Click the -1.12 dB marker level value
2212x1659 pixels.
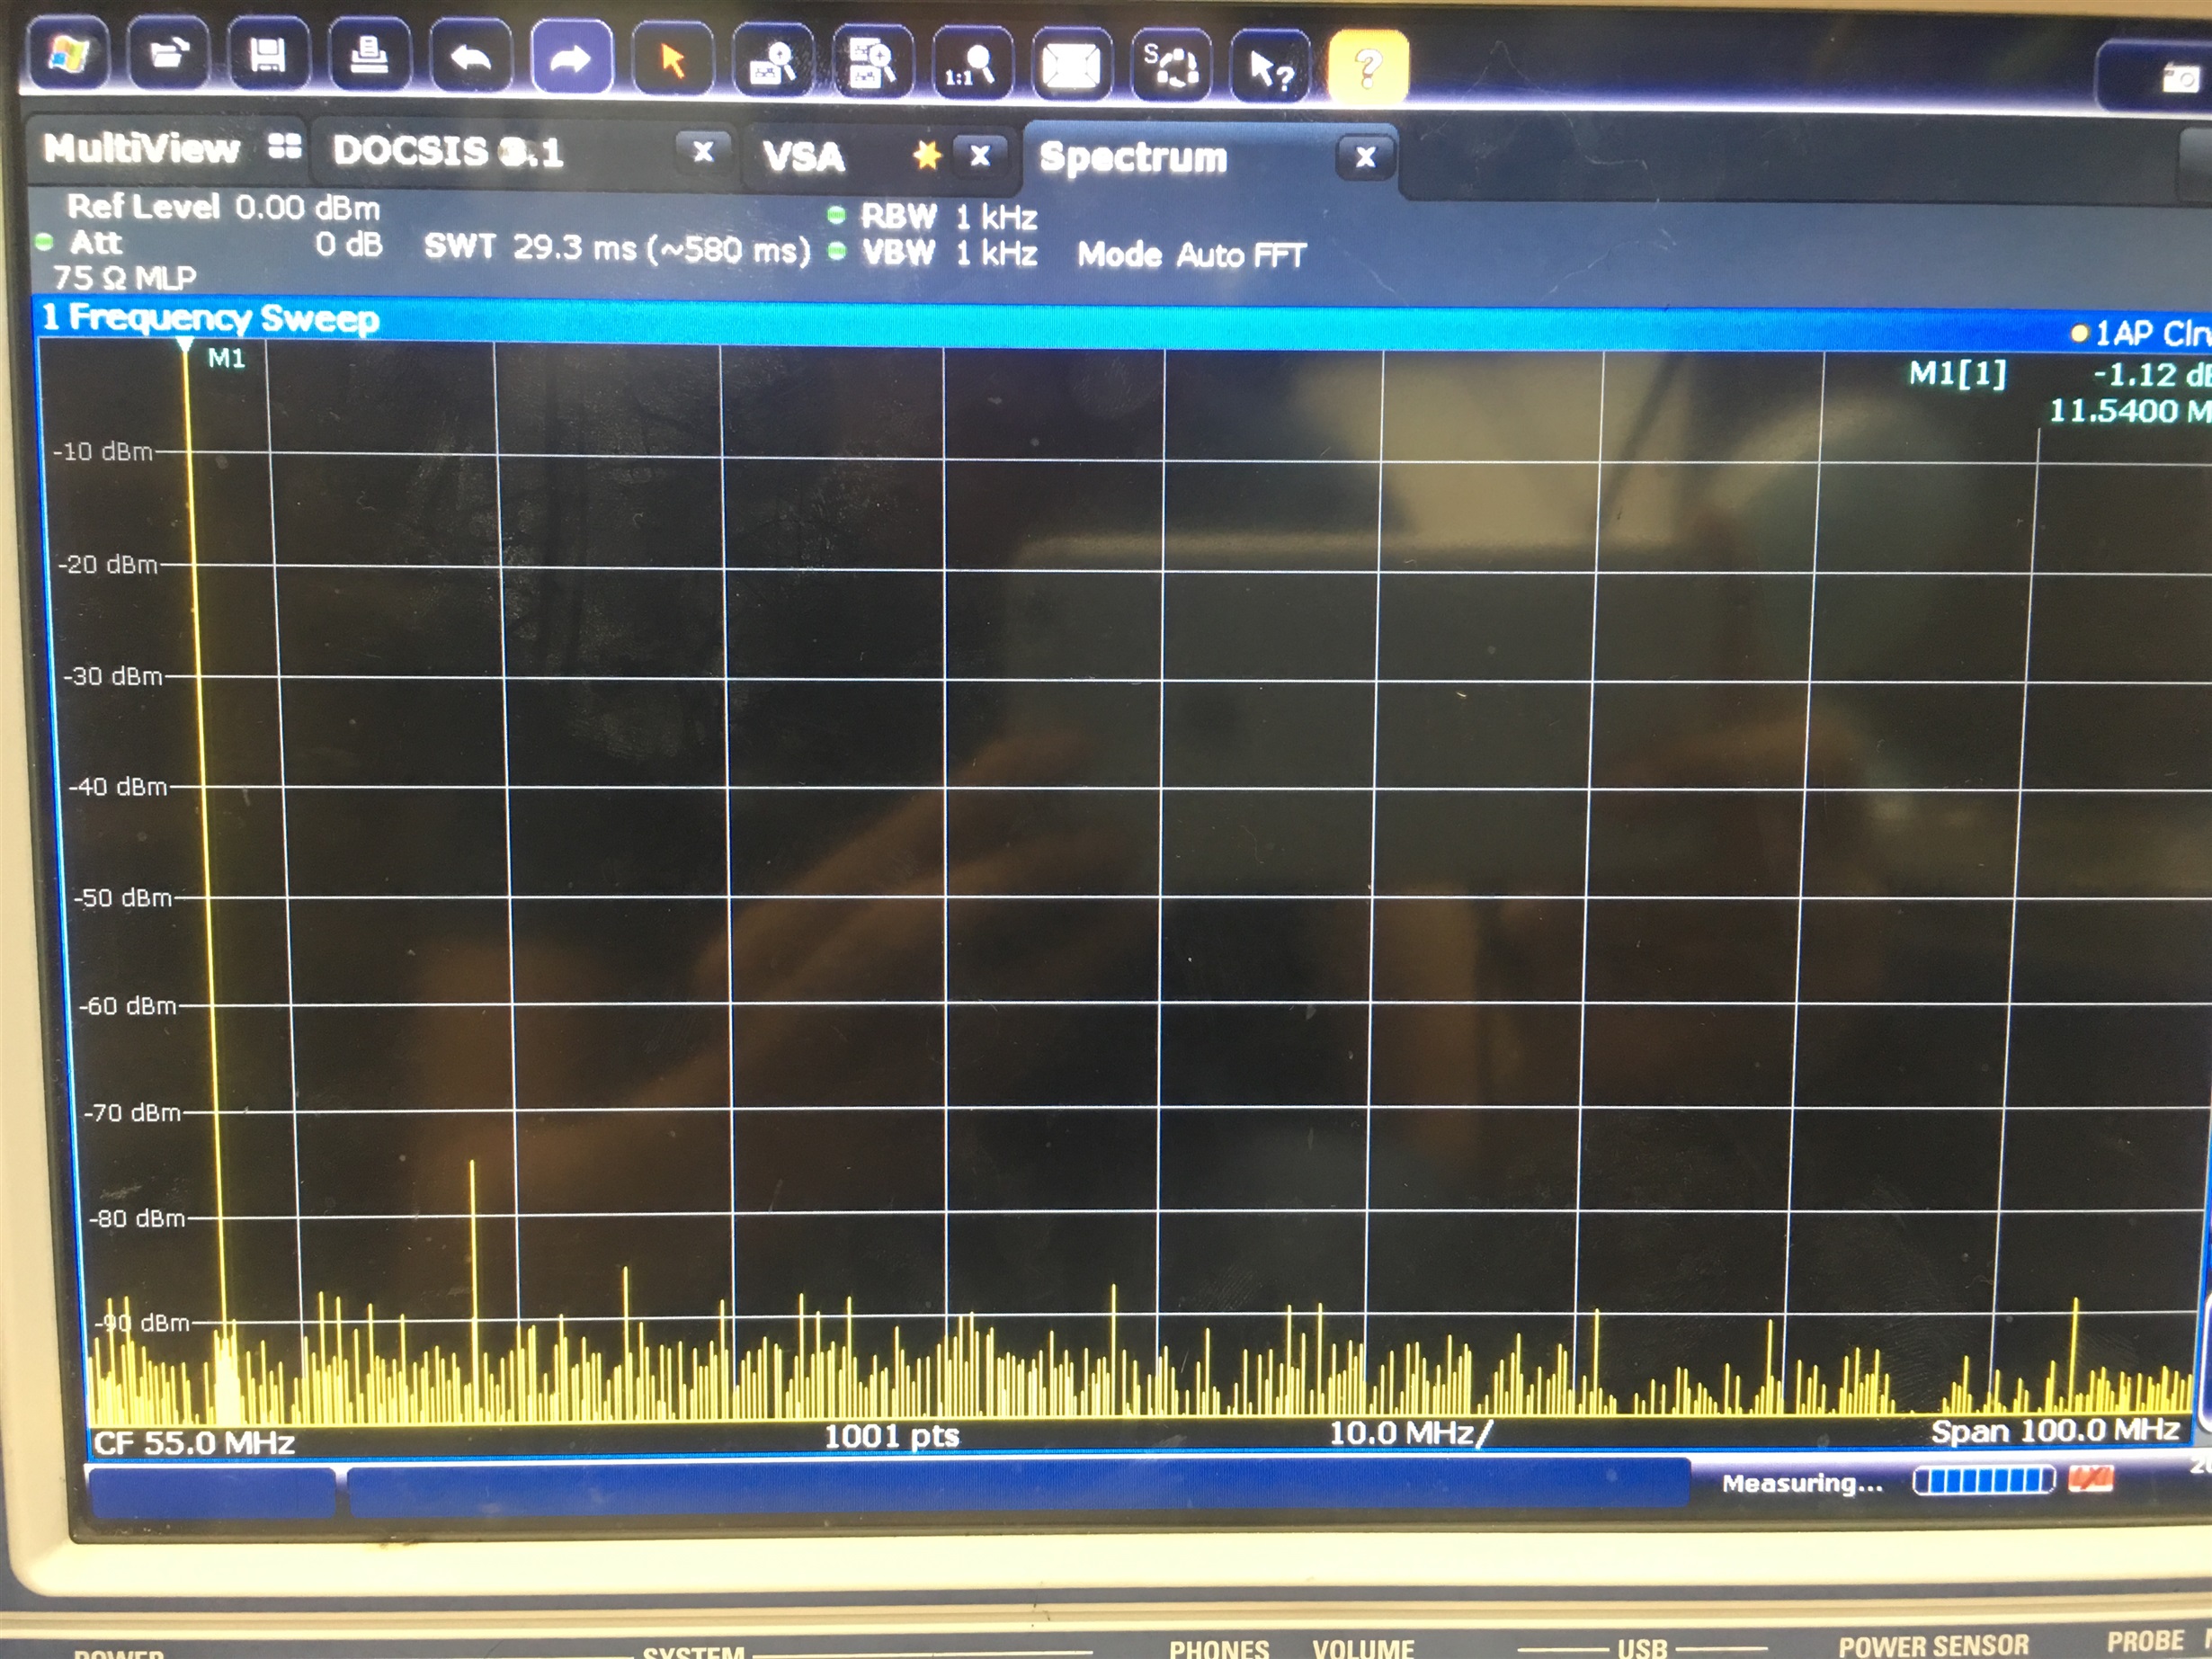tap(2150, 375)
